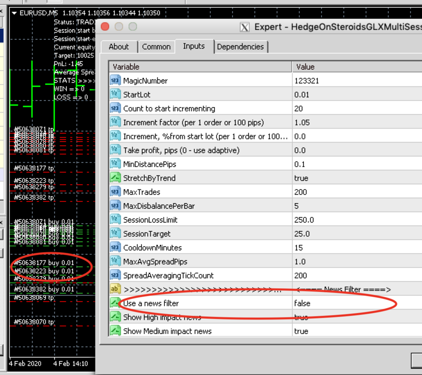Select the #50638382 buy 0.01 order line
This screenshot has width=422, height=375.
(44, 289)
